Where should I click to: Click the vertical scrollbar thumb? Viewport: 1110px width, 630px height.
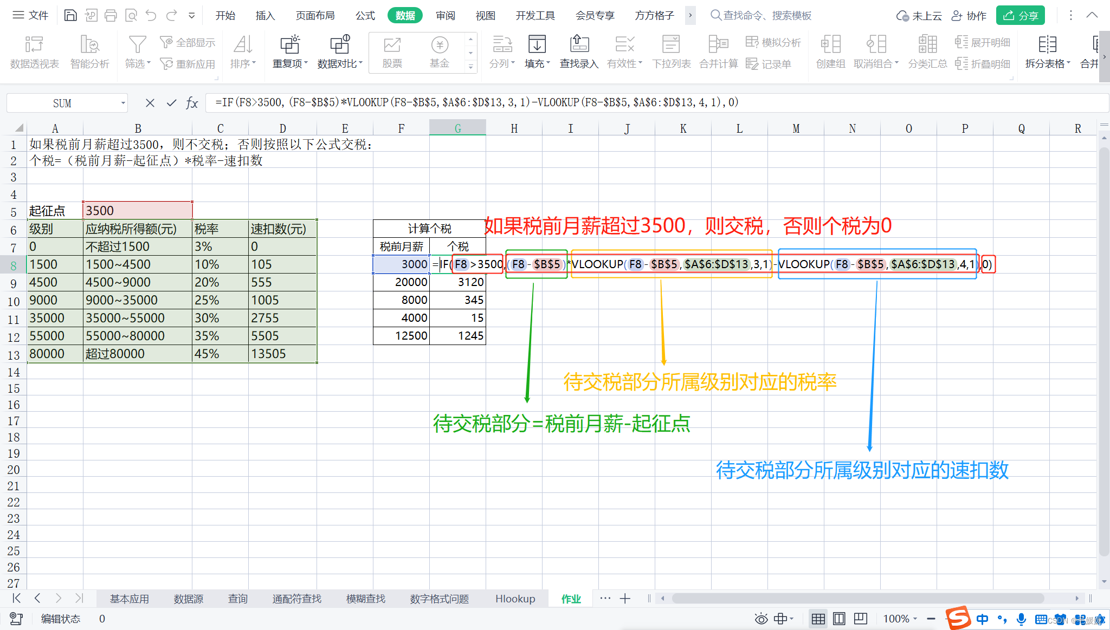click(x=1104, y=352)
